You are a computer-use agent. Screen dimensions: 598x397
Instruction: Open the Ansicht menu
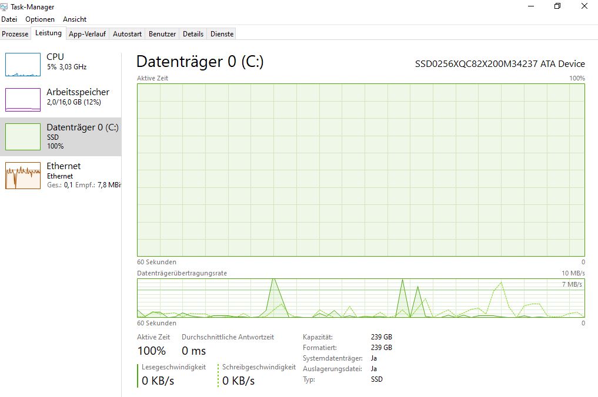point(75,19)
